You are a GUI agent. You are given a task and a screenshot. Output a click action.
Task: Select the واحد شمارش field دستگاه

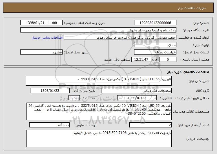[49, 125]
